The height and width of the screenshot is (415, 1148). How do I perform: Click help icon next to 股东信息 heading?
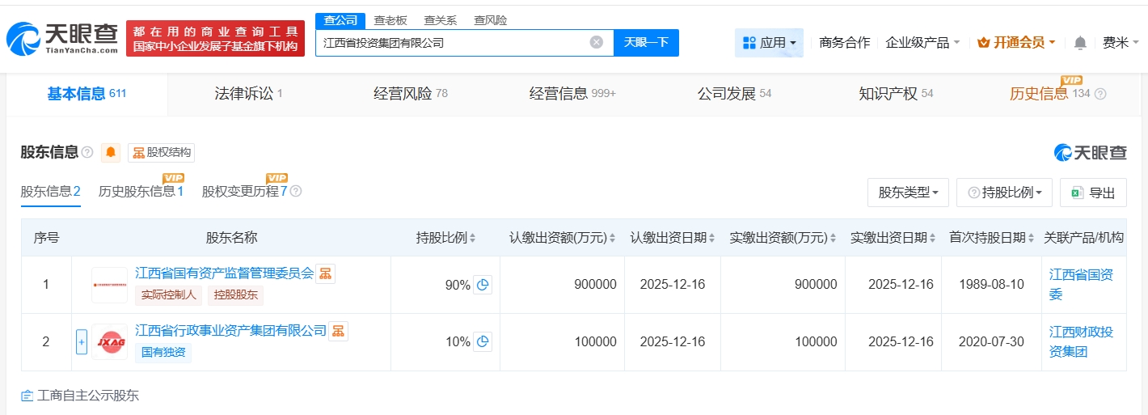click(87, 152)
